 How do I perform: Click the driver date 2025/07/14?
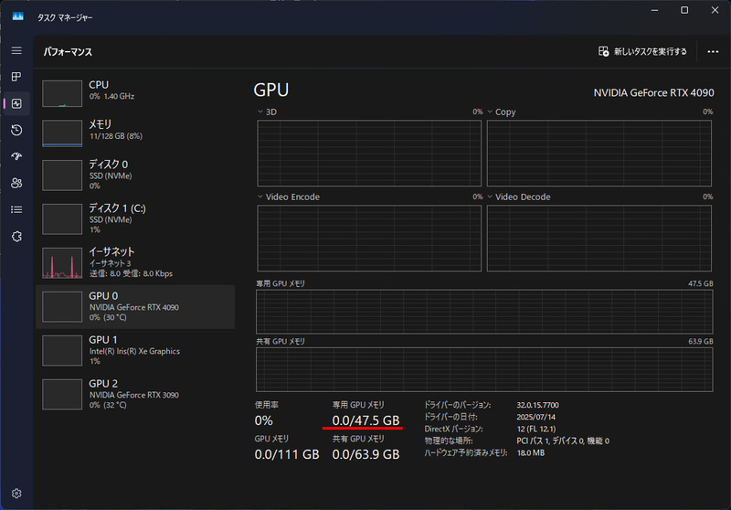535,417
